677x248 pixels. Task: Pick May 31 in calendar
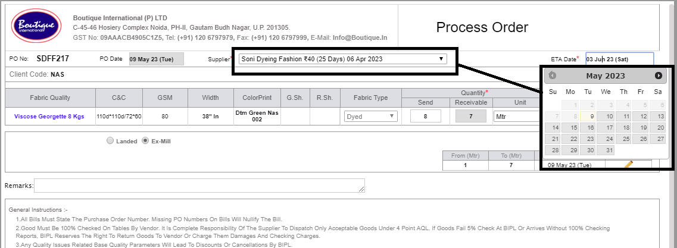606,150
